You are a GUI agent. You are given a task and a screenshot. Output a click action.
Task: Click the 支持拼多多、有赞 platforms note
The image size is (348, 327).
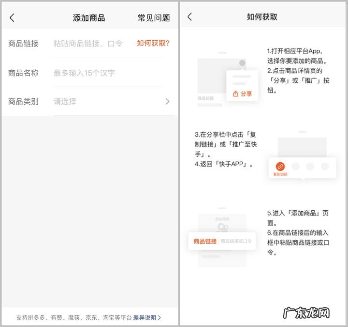(x=74, y=317)
